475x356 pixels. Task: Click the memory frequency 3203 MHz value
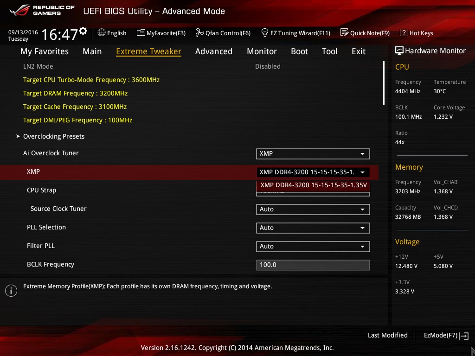coord(408,191)
